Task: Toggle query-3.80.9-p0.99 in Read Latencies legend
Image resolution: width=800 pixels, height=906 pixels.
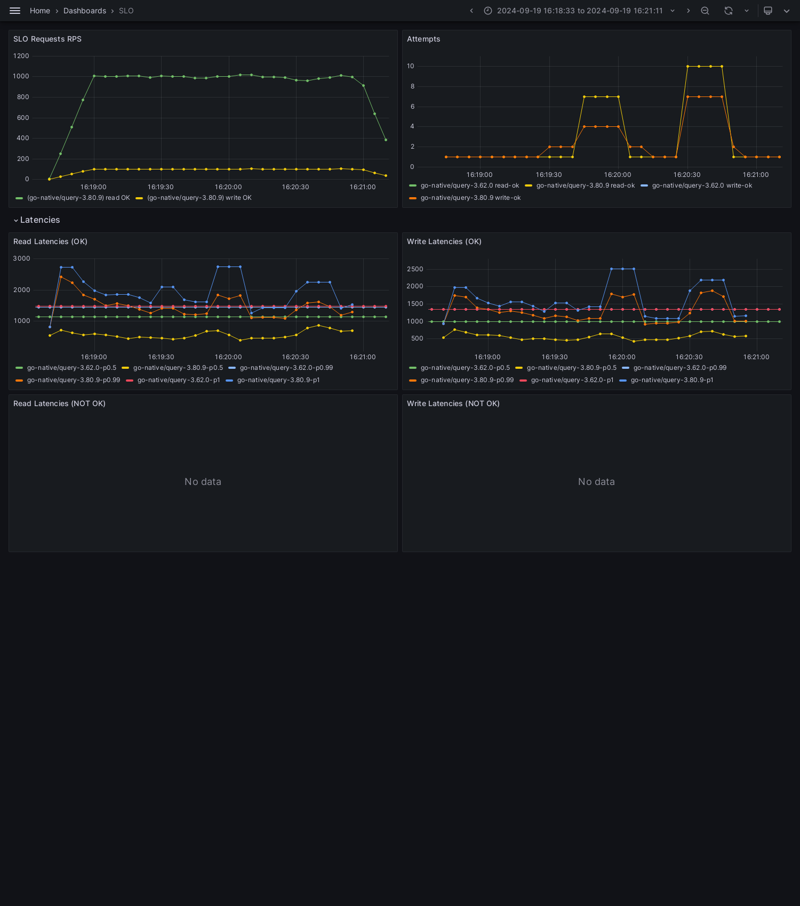Action: pos(74,380)
